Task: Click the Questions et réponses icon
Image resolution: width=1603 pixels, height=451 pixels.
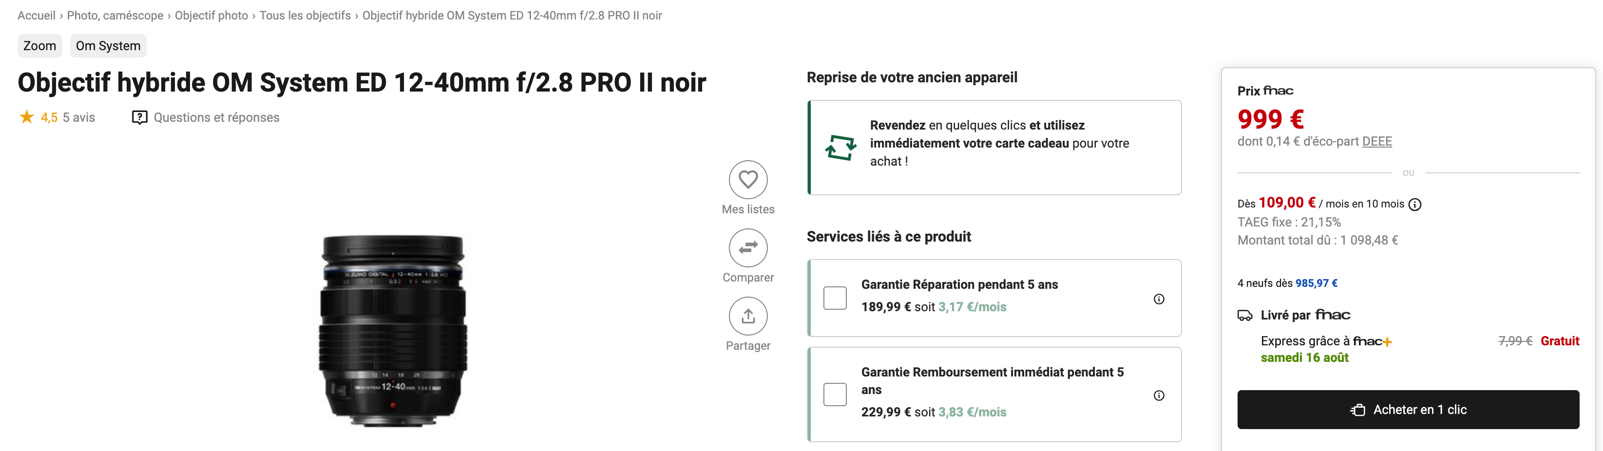Action: pos(139,117)
